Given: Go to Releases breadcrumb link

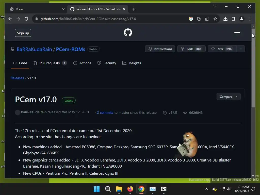Looking at the screenshot, I should point(17,78).
